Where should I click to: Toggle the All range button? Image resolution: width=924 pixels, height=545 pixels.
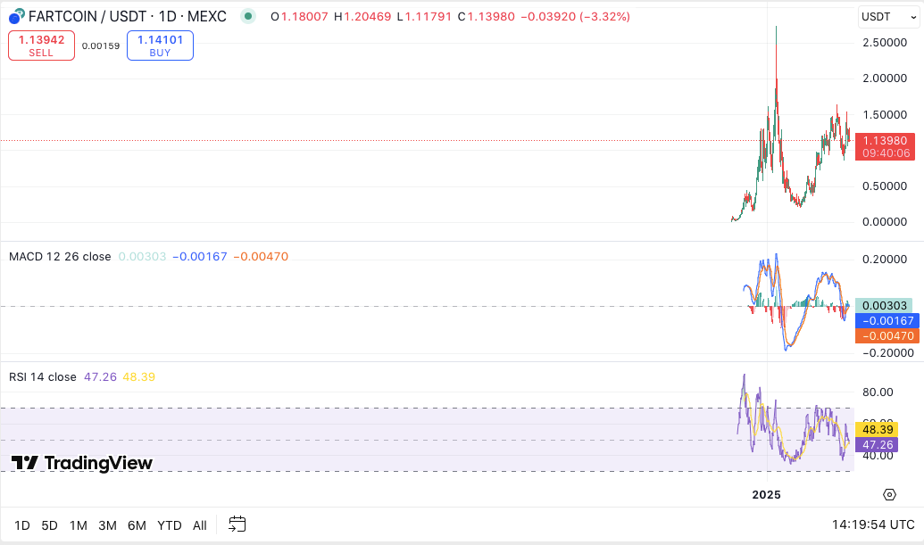pos(199,525)
